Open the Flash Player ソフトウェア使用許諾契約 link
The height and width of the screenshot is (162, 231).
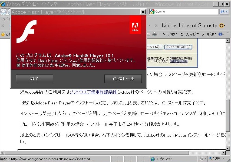(x=71, y=60)
